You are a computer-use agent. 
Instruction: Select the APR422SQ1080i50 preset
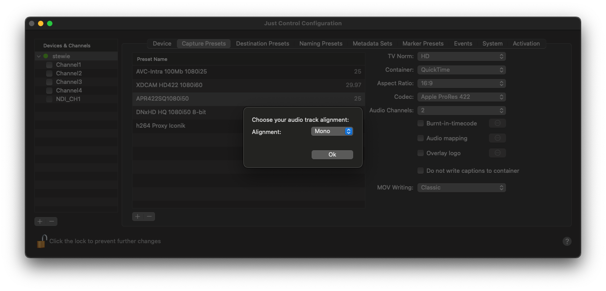click(248, 99)
